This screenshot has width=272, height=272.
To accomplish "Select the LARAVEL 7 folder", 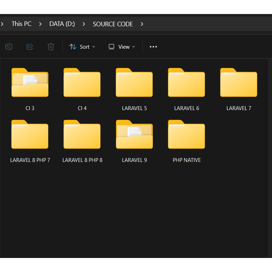I will [239, 83].
